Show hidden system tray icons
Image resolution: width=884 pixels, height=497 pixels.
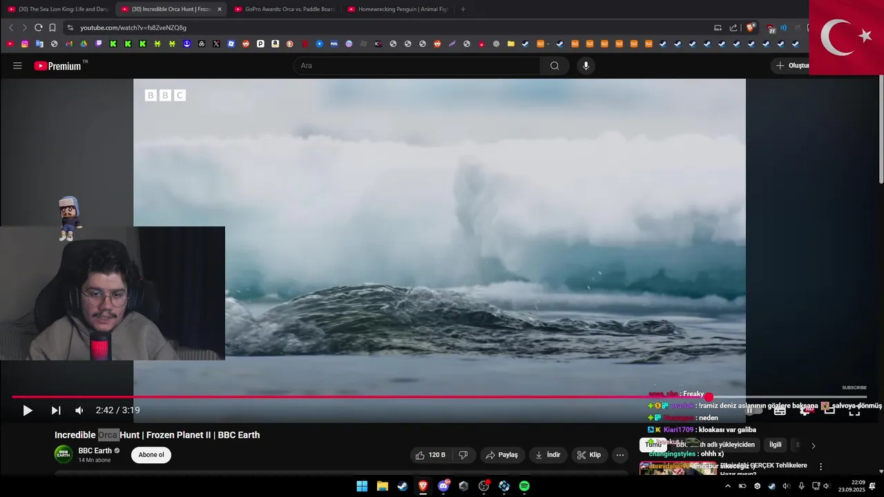click(x=727, y=486)
